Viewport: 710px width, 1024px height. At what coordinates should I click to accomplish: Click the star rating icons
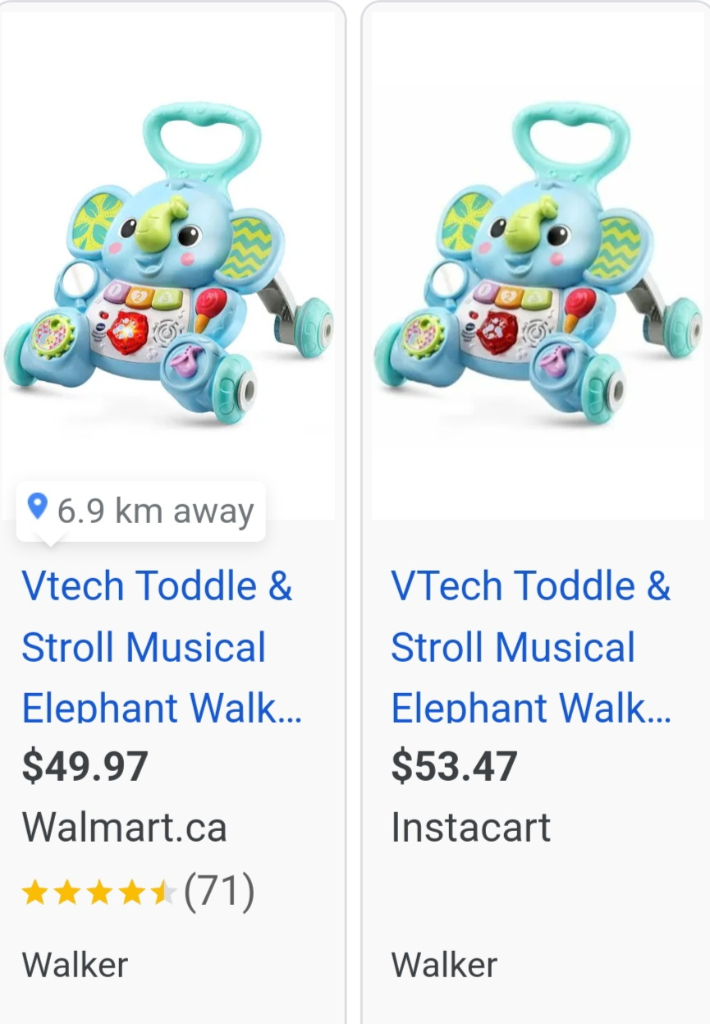[99, 892]
